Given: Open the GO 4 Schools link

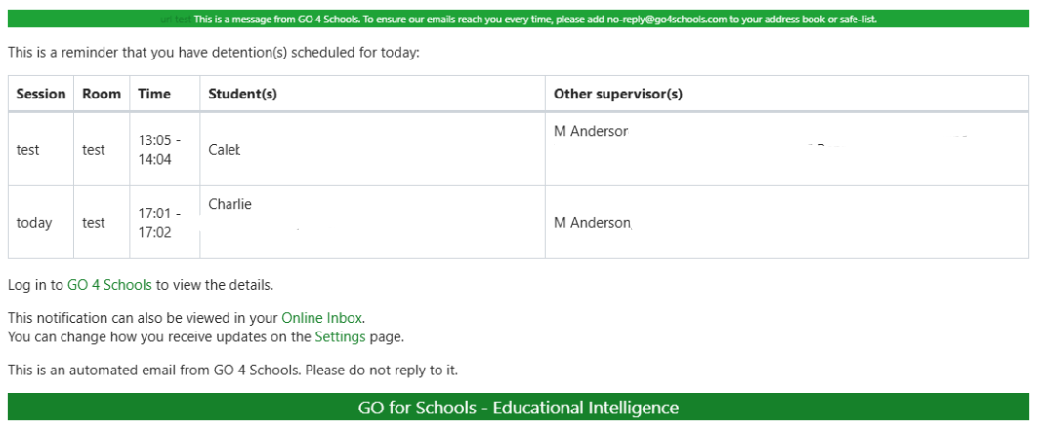Looking at the screenshot, I should (108, 286).
